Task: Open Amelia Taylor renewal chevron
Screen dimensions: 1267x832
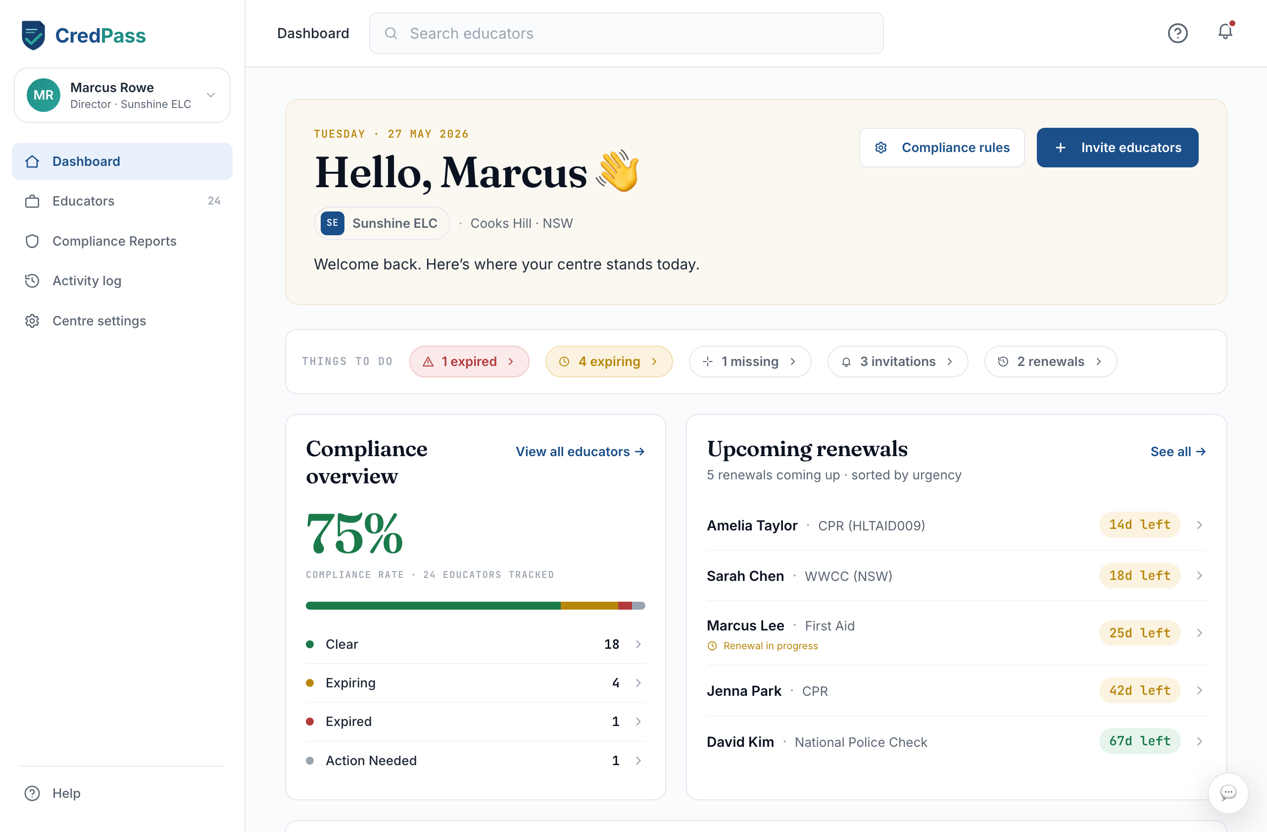Action: tap(1199, 524)
